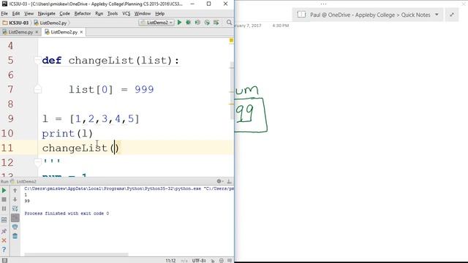
Task: Open the VCS menu
Action: click(x=126, y=13)
